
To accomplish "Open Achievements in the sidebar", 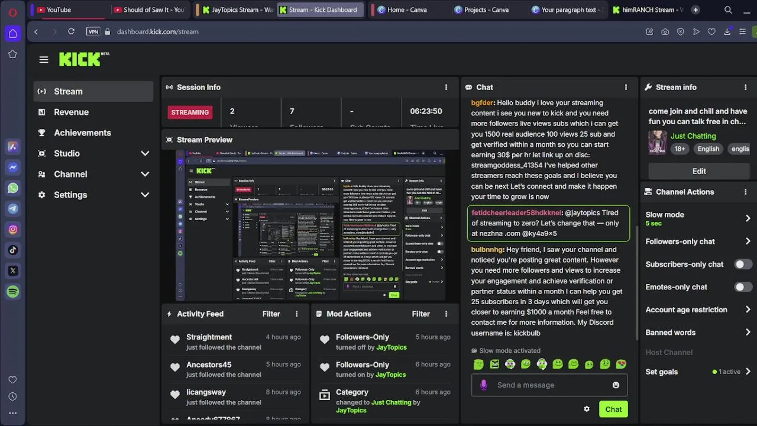I will click(x=93, y=133).
